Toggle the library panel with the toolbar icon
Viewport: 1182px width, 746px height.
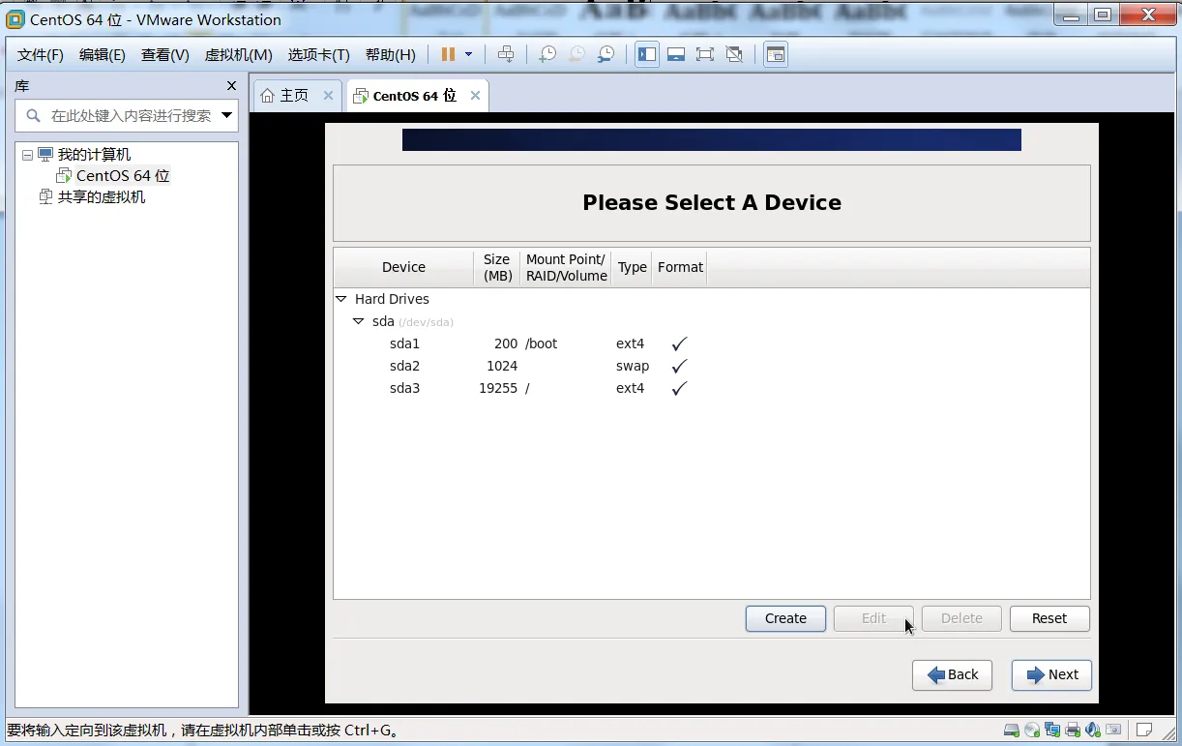click(647, 54)
